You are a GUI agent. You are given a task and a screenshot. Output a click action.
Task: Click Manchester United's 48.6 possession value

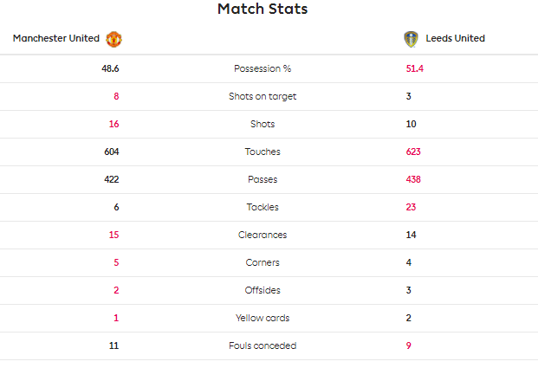click(x=110, y=68)
